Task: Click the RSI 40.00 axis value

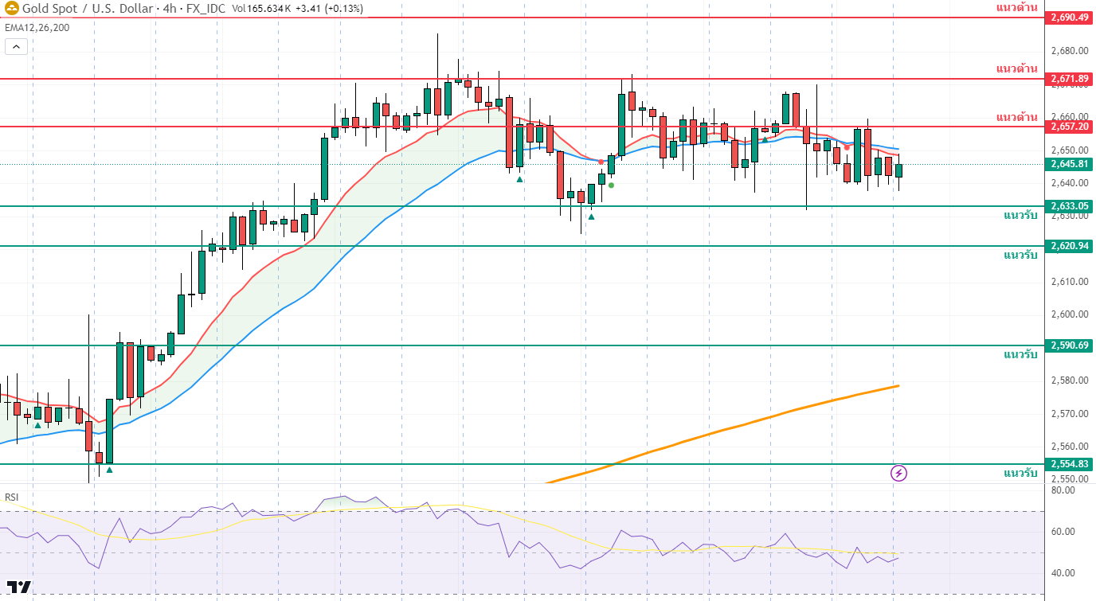Action: click(1063, 573)
